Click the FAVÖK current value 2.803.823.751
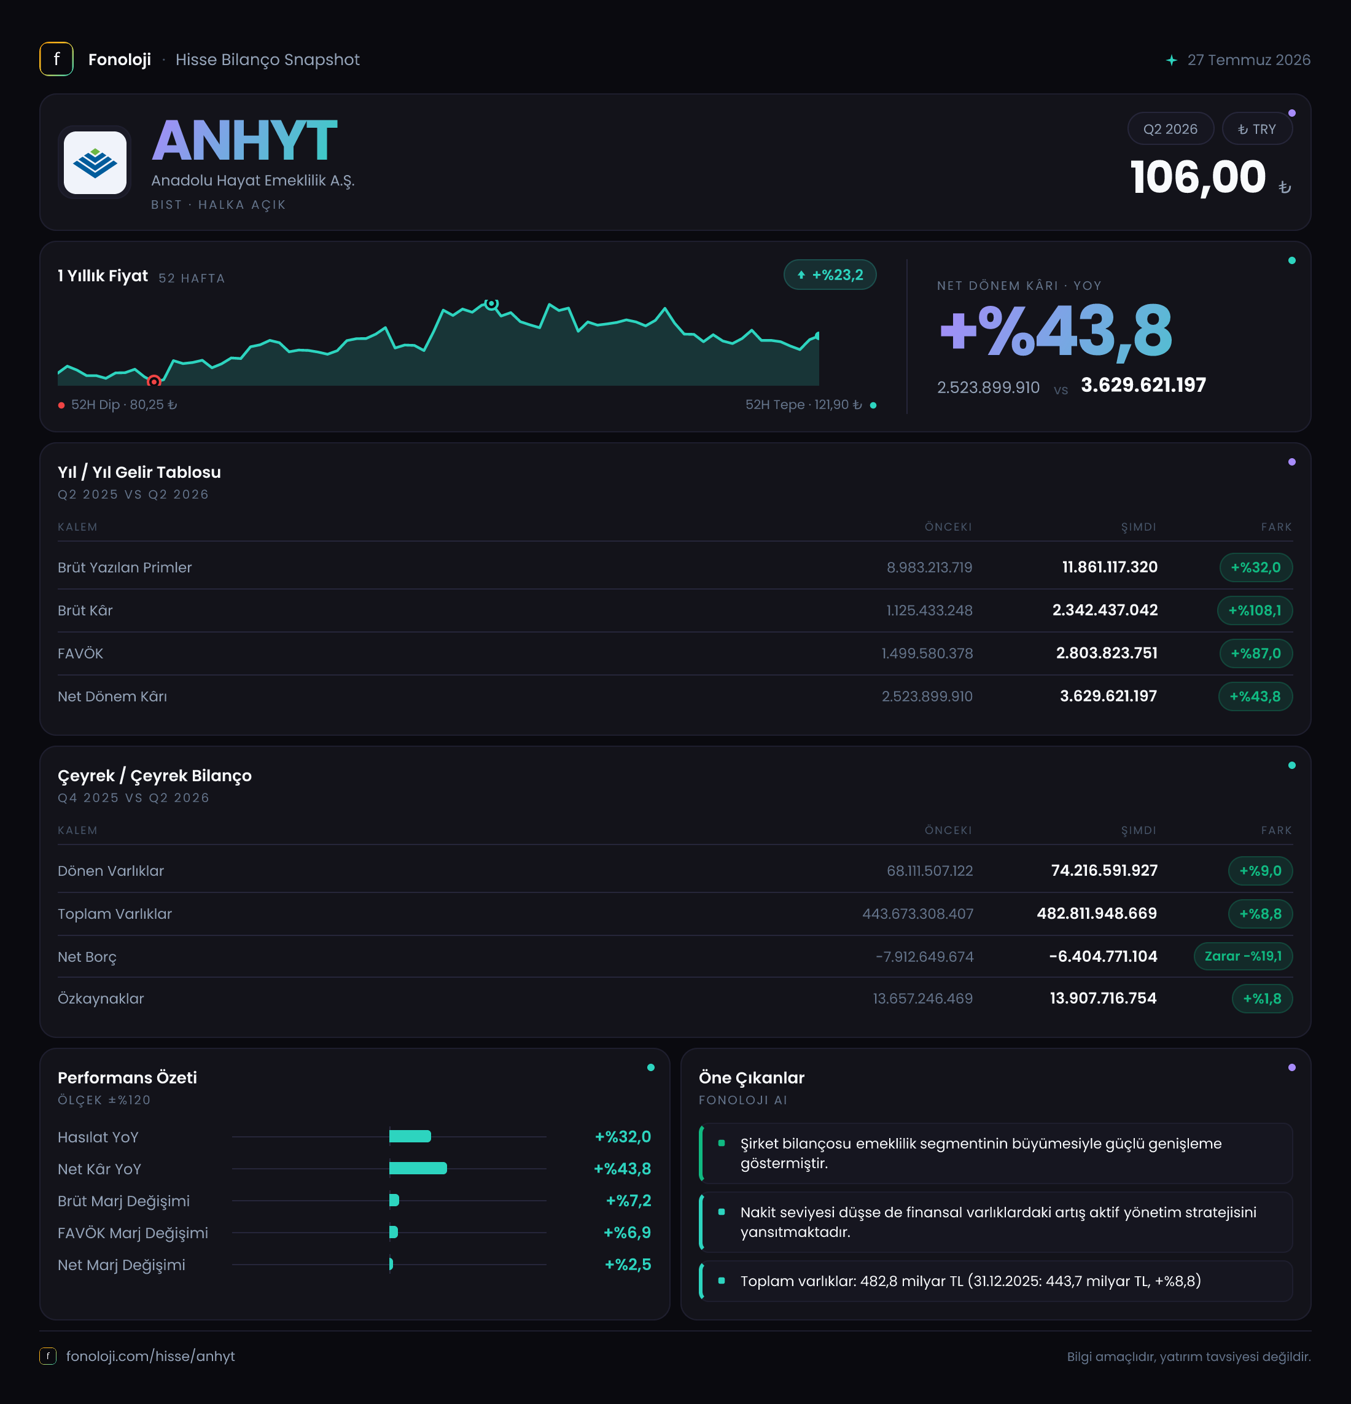Viewport: 1351px width, 1404px height. (1106, 653)
